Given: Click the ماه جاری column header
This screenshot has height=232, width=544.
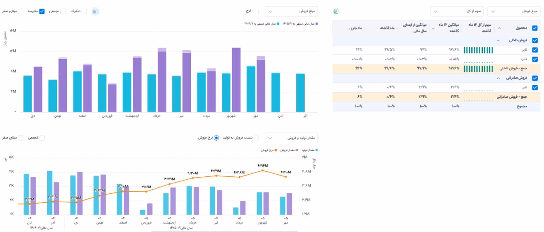Looking at the screenshot, I should [355, 28].
